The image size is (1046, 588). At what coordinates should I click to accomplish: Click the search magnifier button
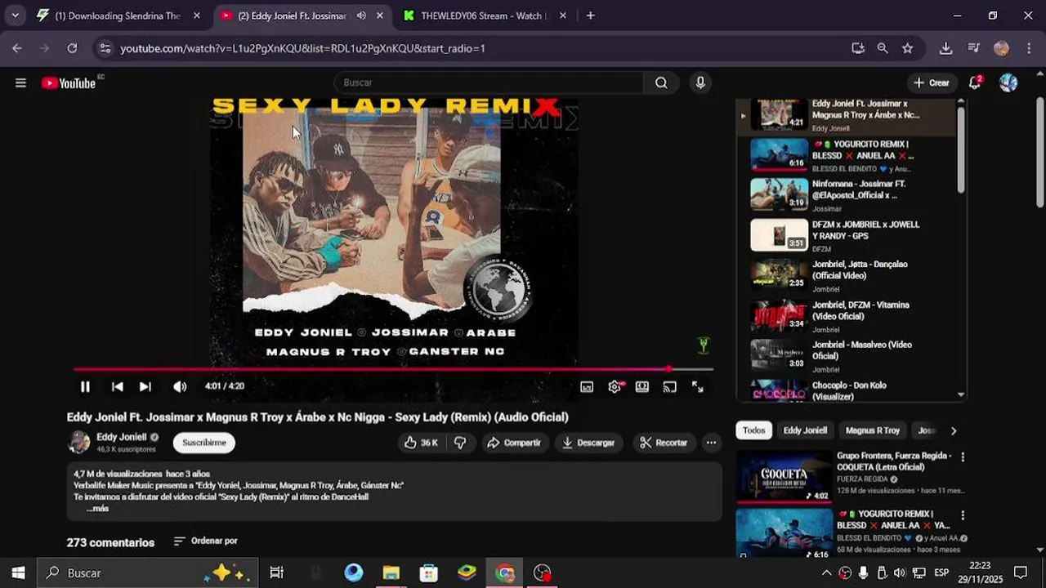click(x=661, y=82)
